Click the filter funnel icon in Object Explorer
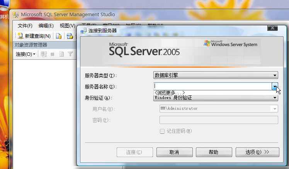 pos(70,54)
